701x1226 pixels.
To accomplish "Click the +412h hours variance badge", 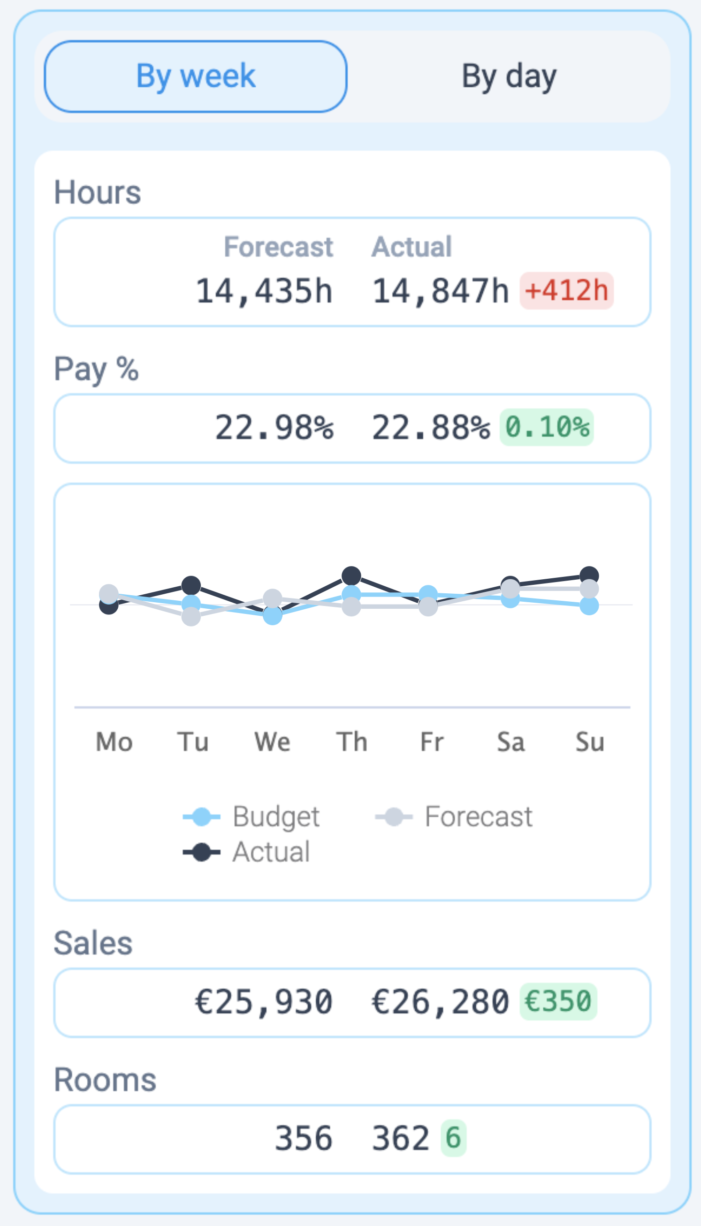I will pos(566,291).
